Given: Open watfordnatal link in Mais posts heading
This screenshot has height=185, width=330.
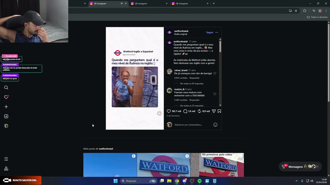Looking at the screenshot, I should point(106,149).
